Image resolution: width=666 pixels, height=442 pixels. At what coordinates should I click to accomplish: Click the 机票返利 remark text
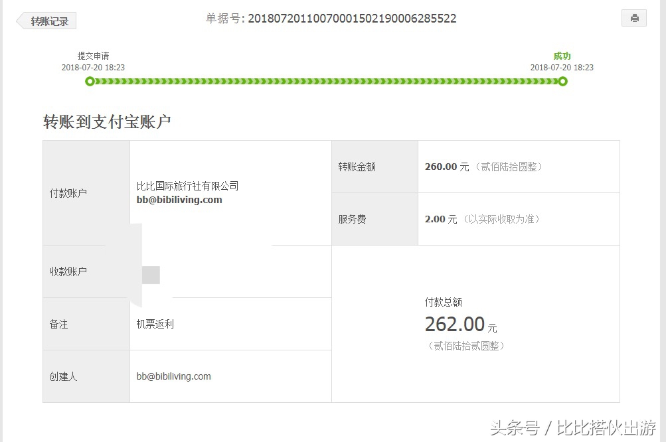(x=153, y=323)
